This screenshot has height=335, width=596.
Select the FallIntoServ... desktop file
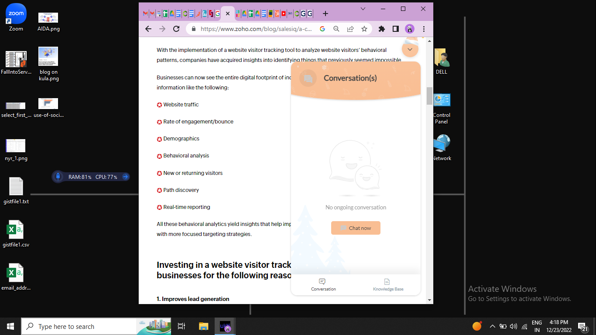[16, 62]
